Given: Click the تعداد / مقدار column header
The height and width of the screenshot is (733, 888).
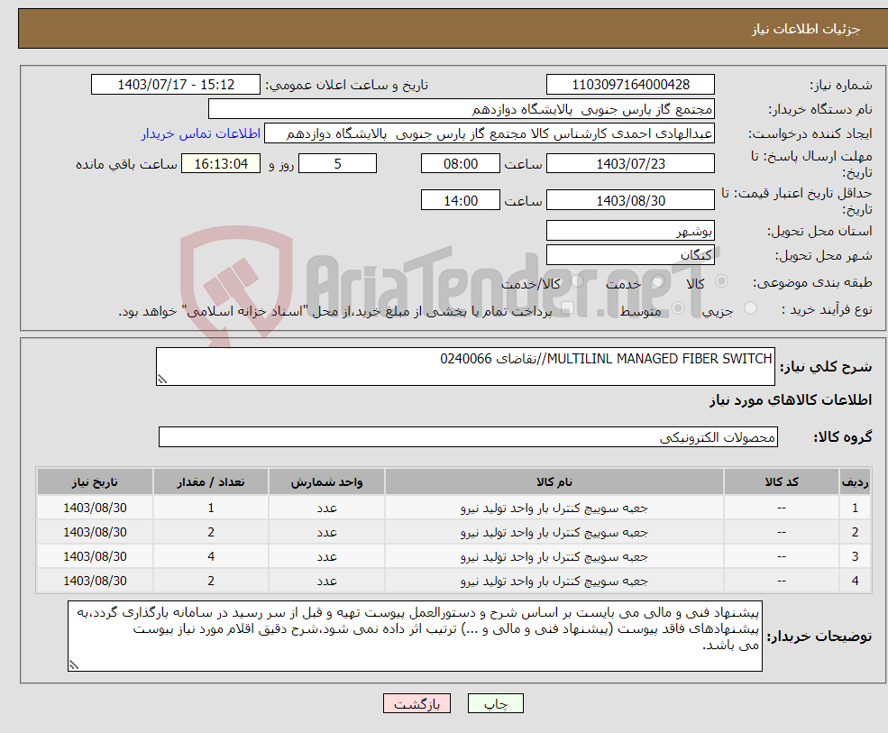Looking at the screenshot, I should 211,481.
